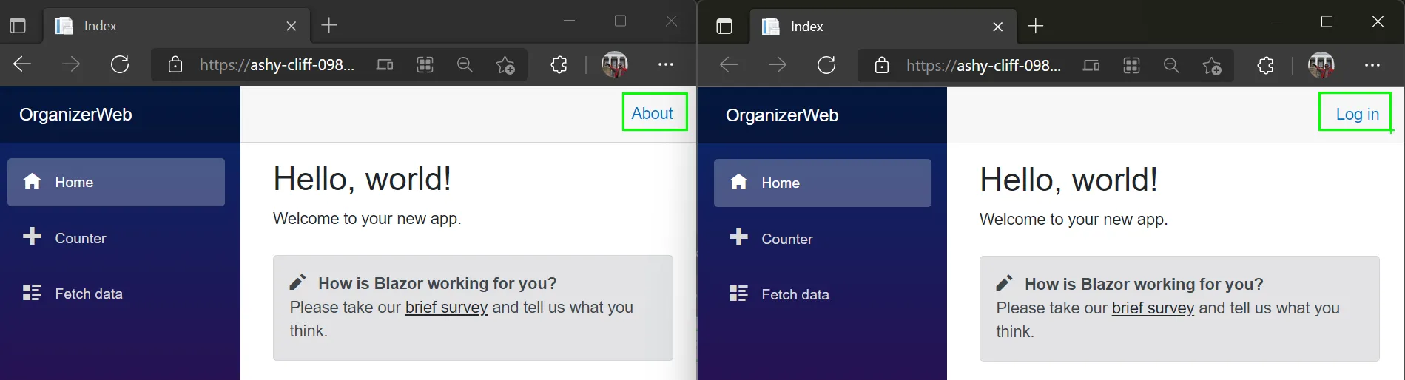Image resolution: width=1405 pixels, height=380 pixels.
Task: Select Counter in the left window's sidebar
Action: [80, 238]
